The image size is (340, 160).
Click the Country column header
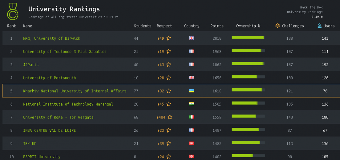click(191, 26)
